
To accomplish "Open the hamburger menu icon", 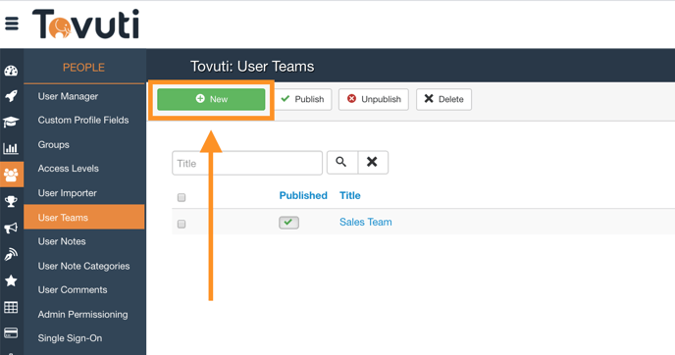I will tap(12, 24).
